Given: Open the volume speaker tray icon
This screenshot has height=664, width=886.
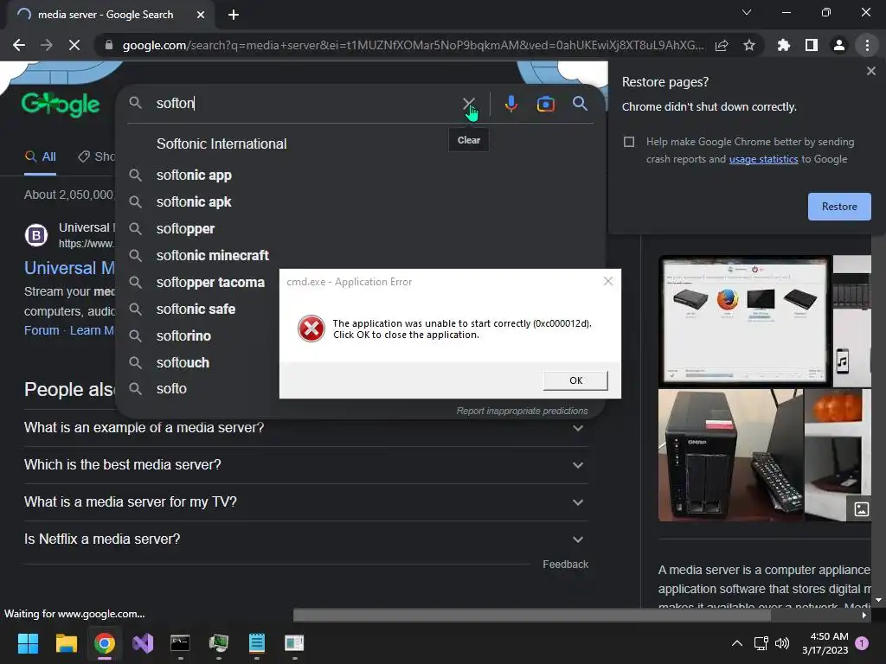Looking at the screenshot, I should 782,643.
